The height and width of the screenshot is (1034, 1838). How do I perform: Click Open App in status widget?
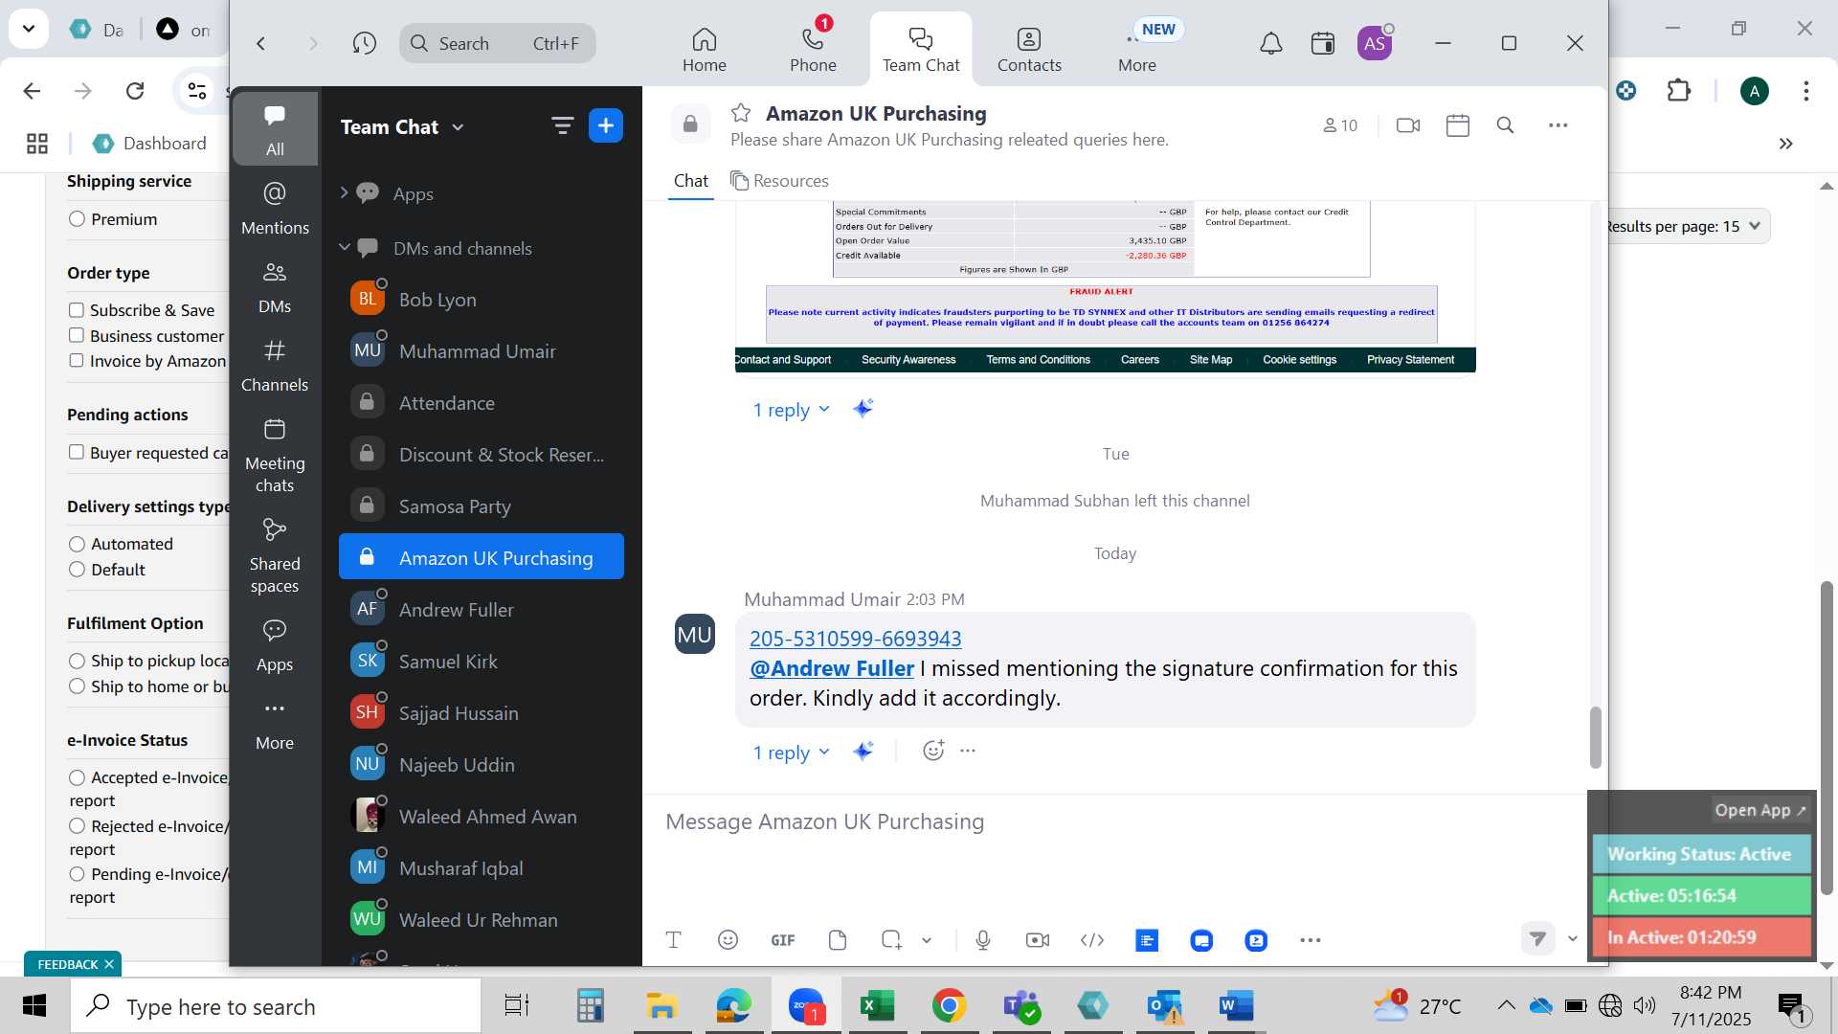(1760, 810)
